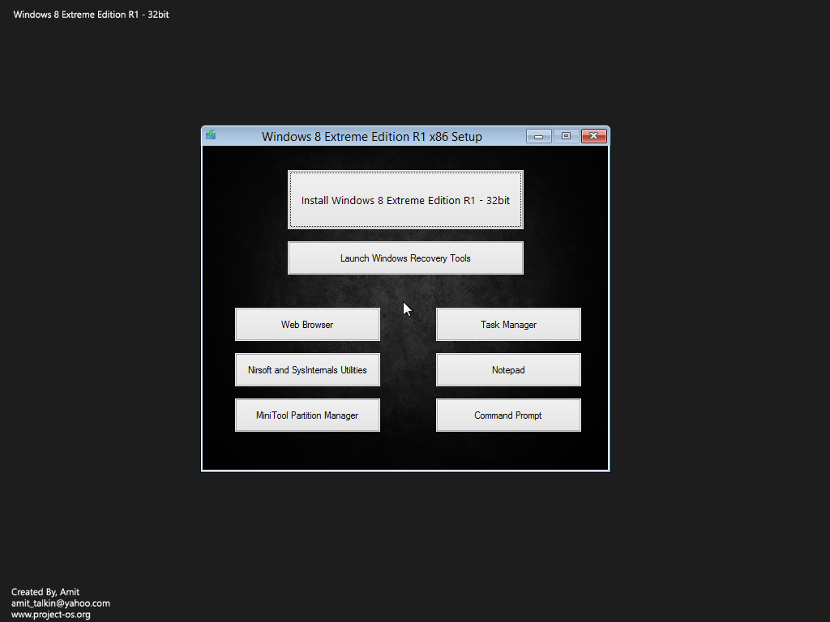Click Install Windows 8 Extreme Edition R1 button
The image size is (830, 622).
(x=405, y=200)
